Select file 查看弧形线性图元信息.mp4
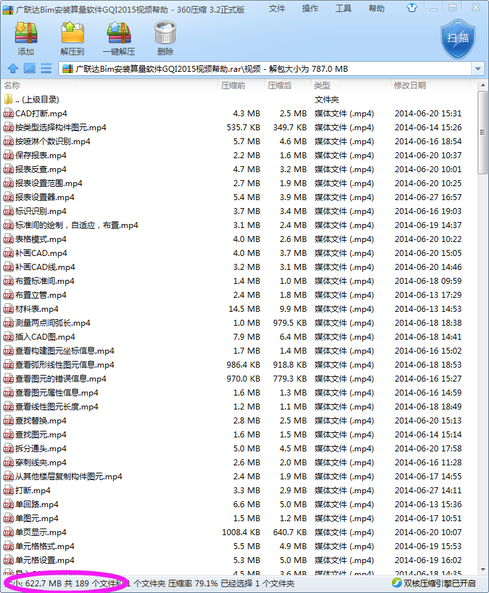 [64, 365]
